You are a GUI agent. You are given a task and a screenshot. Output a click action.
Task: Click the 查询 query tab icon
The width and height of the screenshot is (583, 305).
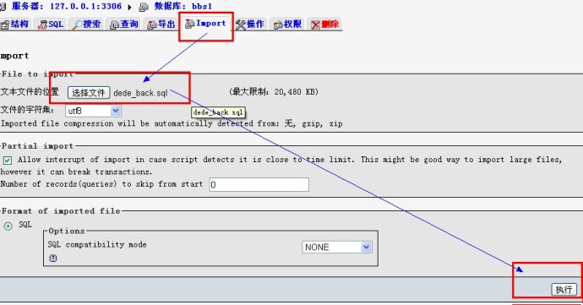115,25
